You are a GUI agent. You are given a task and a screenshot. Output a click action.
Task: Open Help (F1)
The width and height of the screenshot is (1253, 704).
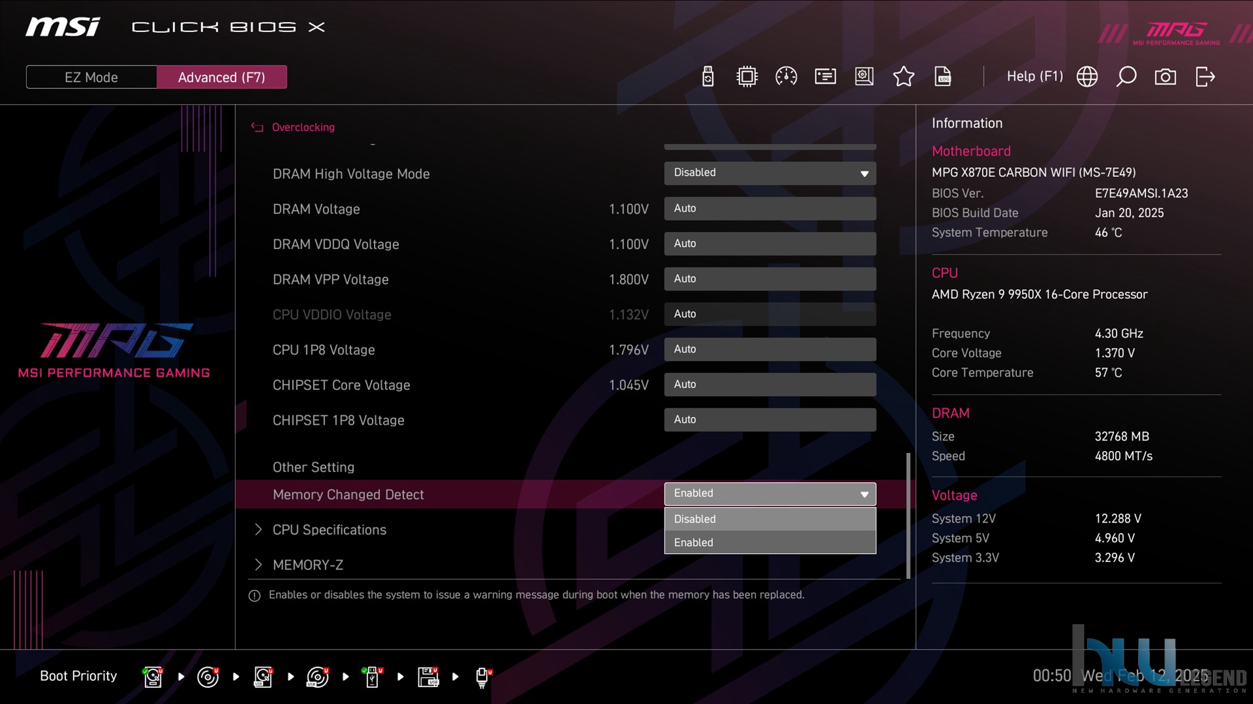tap(1035, 77)
